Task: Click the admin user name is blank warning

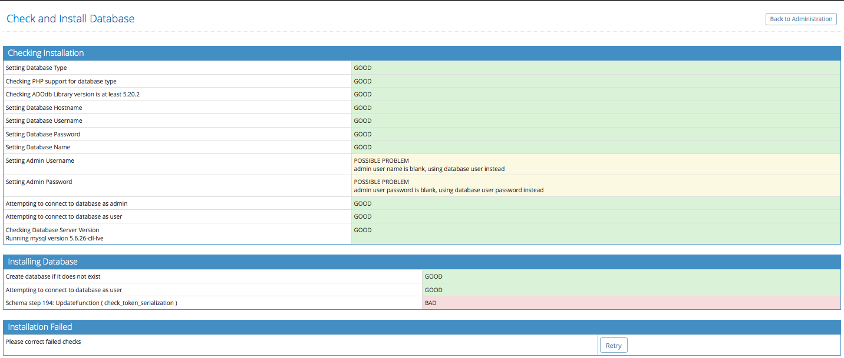Action: coord(428,169)
